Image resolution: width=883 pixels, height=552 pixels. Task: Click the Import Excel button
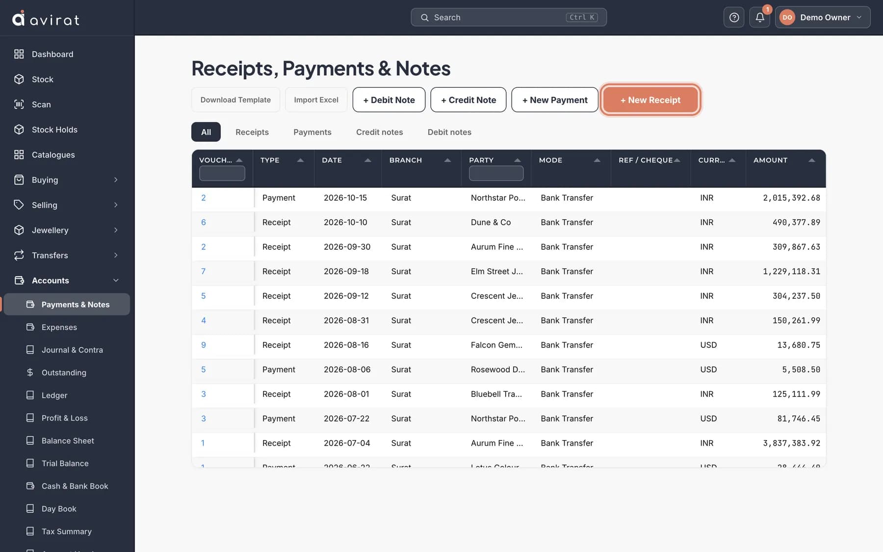tap(316, 100)
